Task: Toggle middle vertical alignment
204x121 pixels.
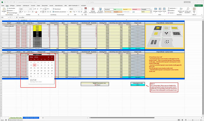Action: (x=43, y=9)
